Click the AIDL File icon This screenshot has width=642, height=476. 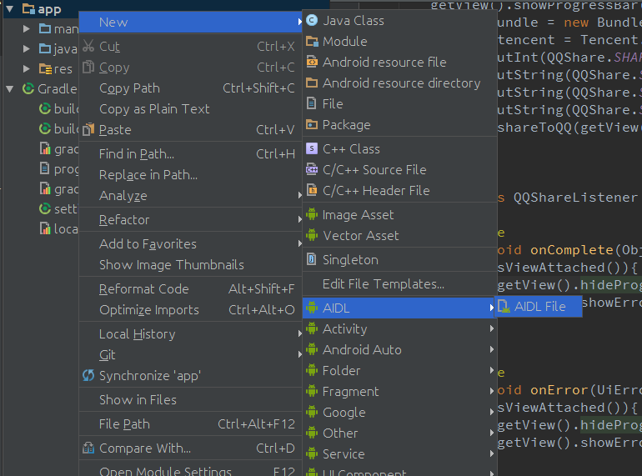(504, 307)
